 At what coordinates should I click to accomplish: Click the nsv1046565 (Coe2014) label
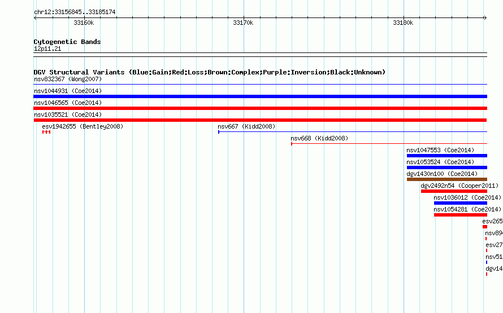click(68, 103)
